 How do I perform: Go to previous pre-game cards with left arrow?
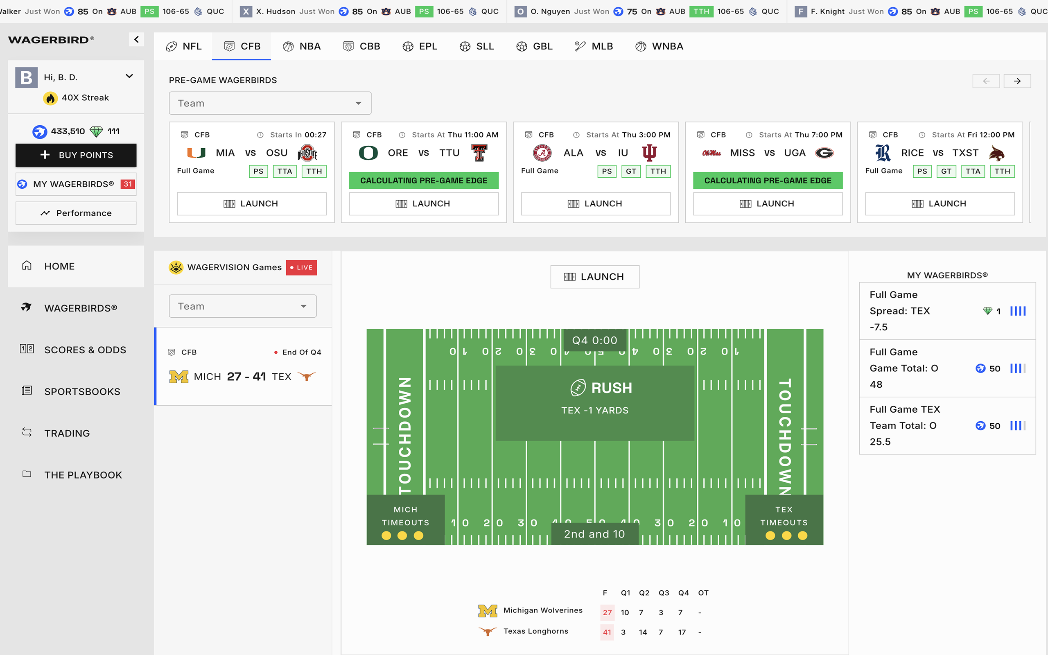click(986, 81)
